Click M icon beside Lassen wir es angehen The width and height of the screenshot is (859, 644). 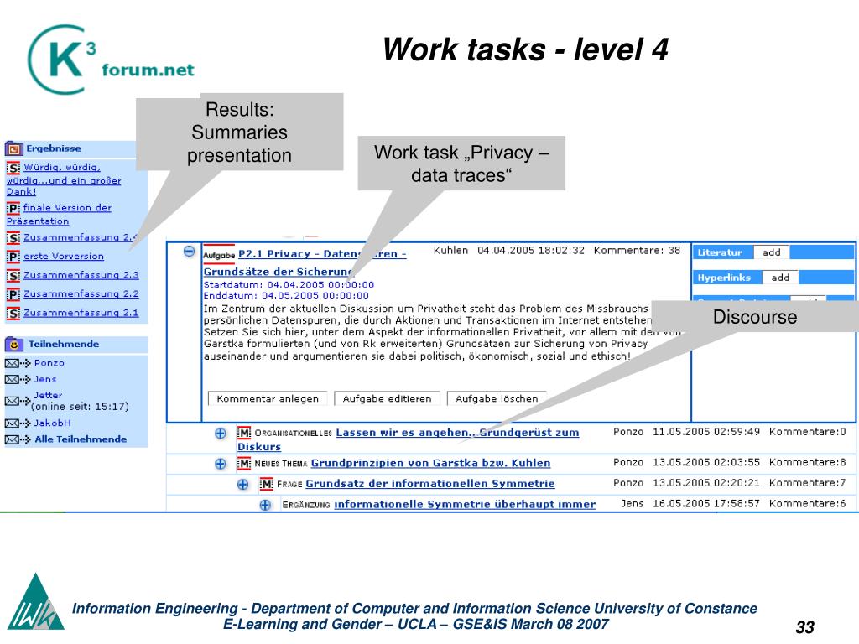(244, 433)
